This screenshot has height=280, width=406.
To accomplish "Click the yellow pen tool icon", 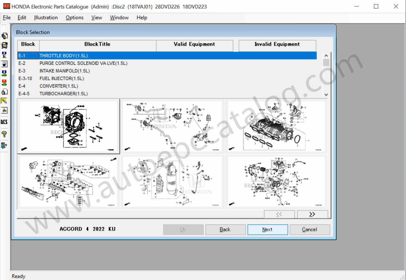I will coord(4,101).
